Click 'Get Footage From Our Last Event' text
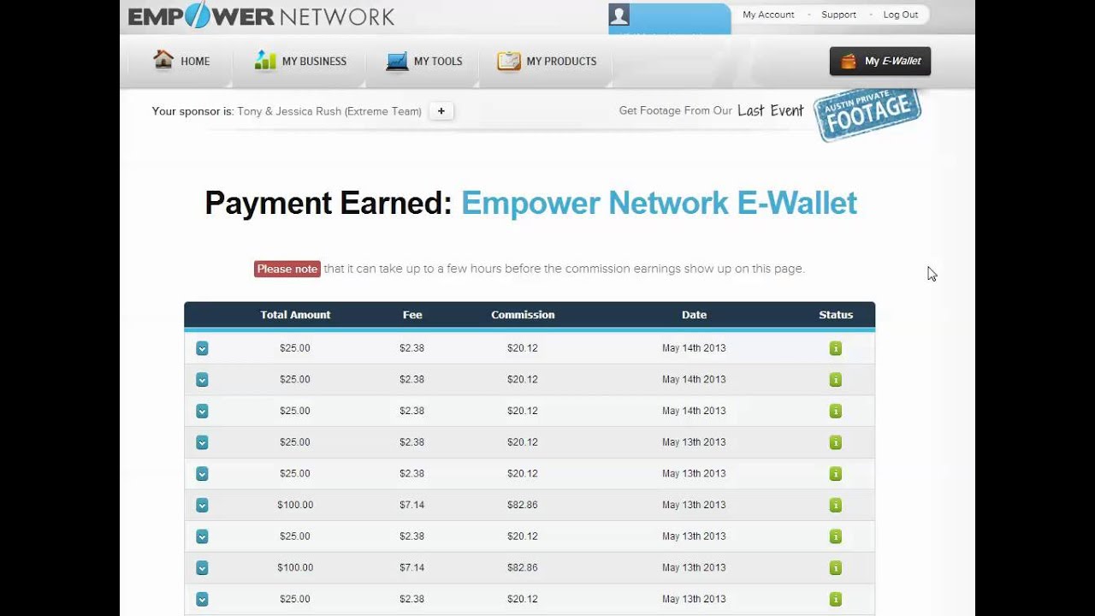This screenshot has height=616, width=1095. tap(711, 110)
